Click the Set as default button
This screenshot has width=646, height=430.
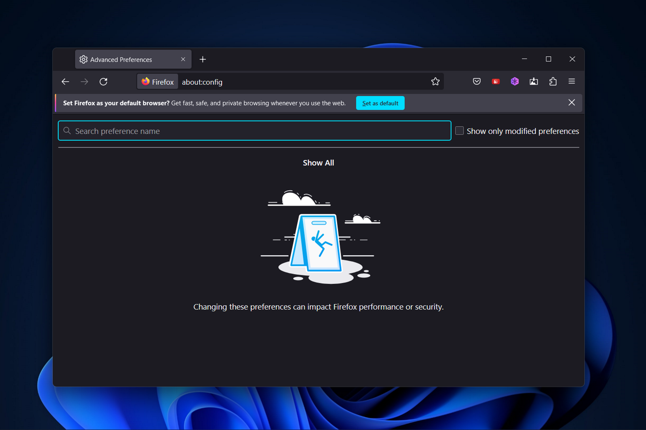[x=380, y=103]
